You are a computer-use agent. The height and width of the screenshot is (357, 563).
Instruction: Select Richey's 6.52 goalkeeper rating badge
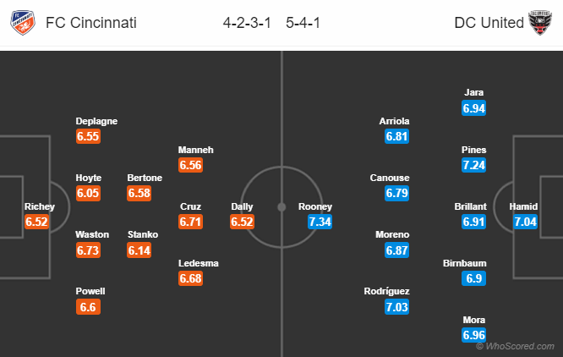tap(36, 222)
